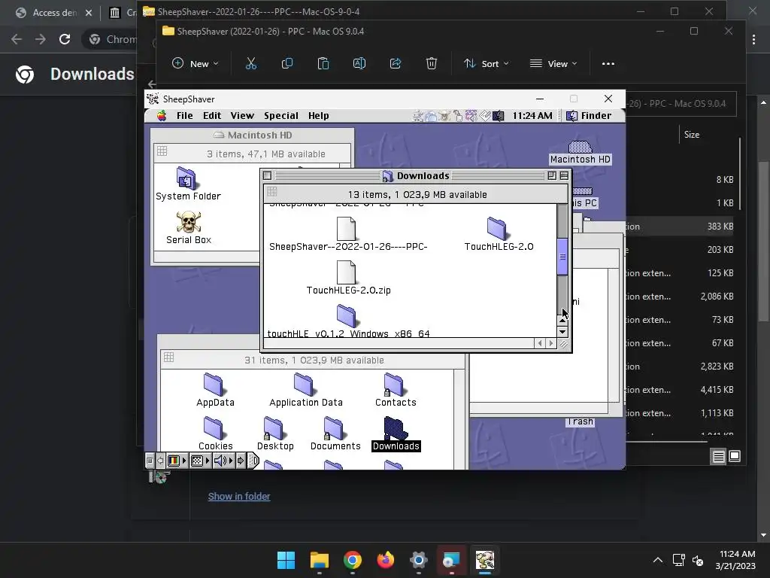This screenshot has width=770, height=578.
Task: Click the Downloads window scroll left arrow
Action: click(x=540, y=343)
